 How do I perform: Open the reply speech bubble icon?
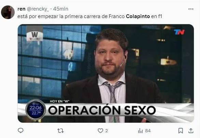click(20, 131)
